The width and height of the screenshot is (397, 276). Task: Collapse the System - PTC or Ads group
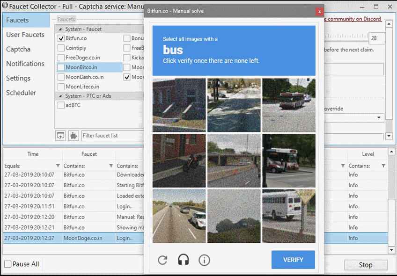[x=60, y=96]
